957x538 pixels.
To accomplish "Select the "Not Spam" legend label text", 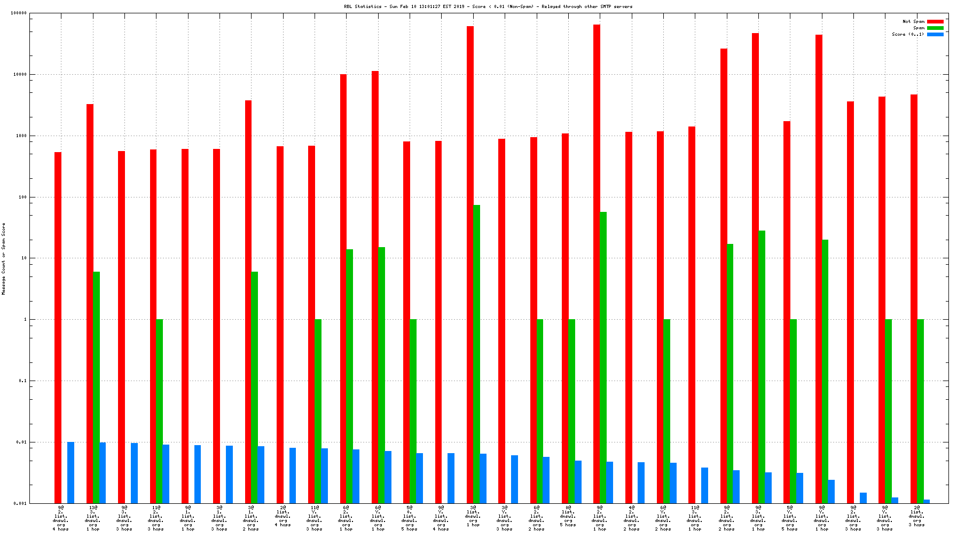I will pos(913,22).
